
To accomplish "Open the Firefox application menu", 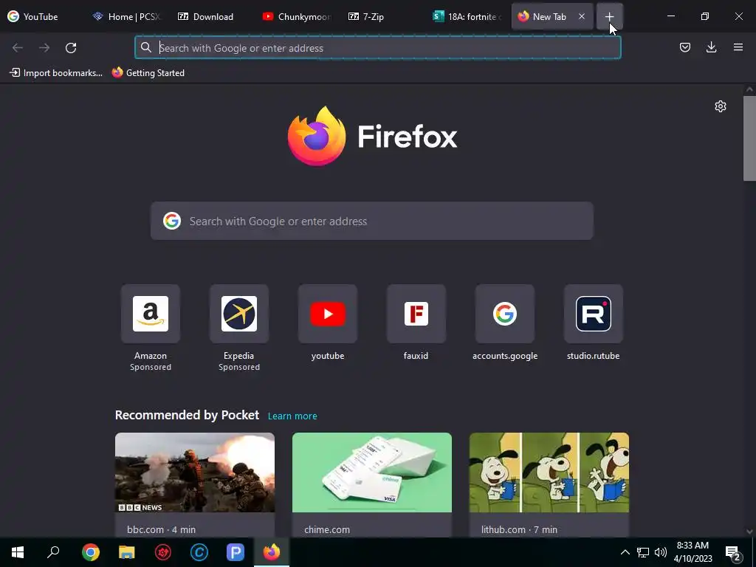I will pyautogui.click(x=738, y=47).
